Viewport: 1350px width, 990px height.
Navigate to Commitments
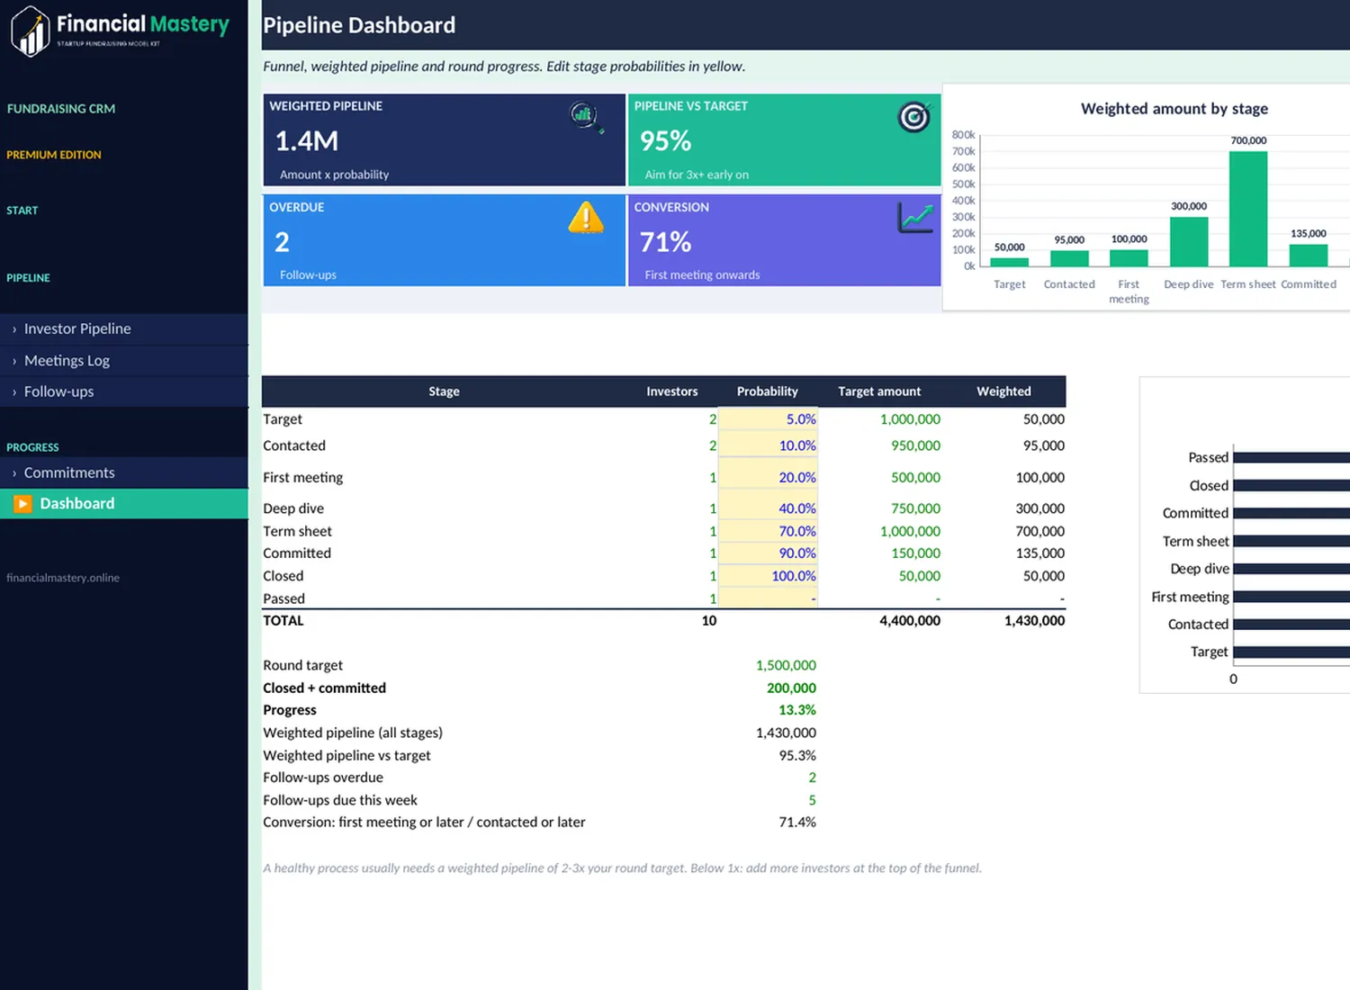pos(124,472)
